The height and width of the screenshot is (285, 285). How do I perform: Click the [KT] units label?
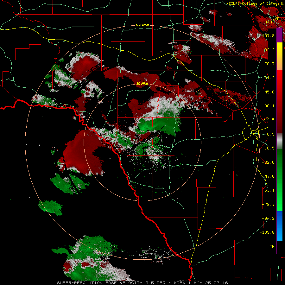[x=270, y=22]
